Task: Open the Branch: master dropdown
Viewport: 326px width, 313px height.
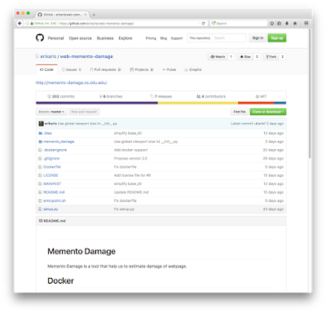Action: [51, 112]
